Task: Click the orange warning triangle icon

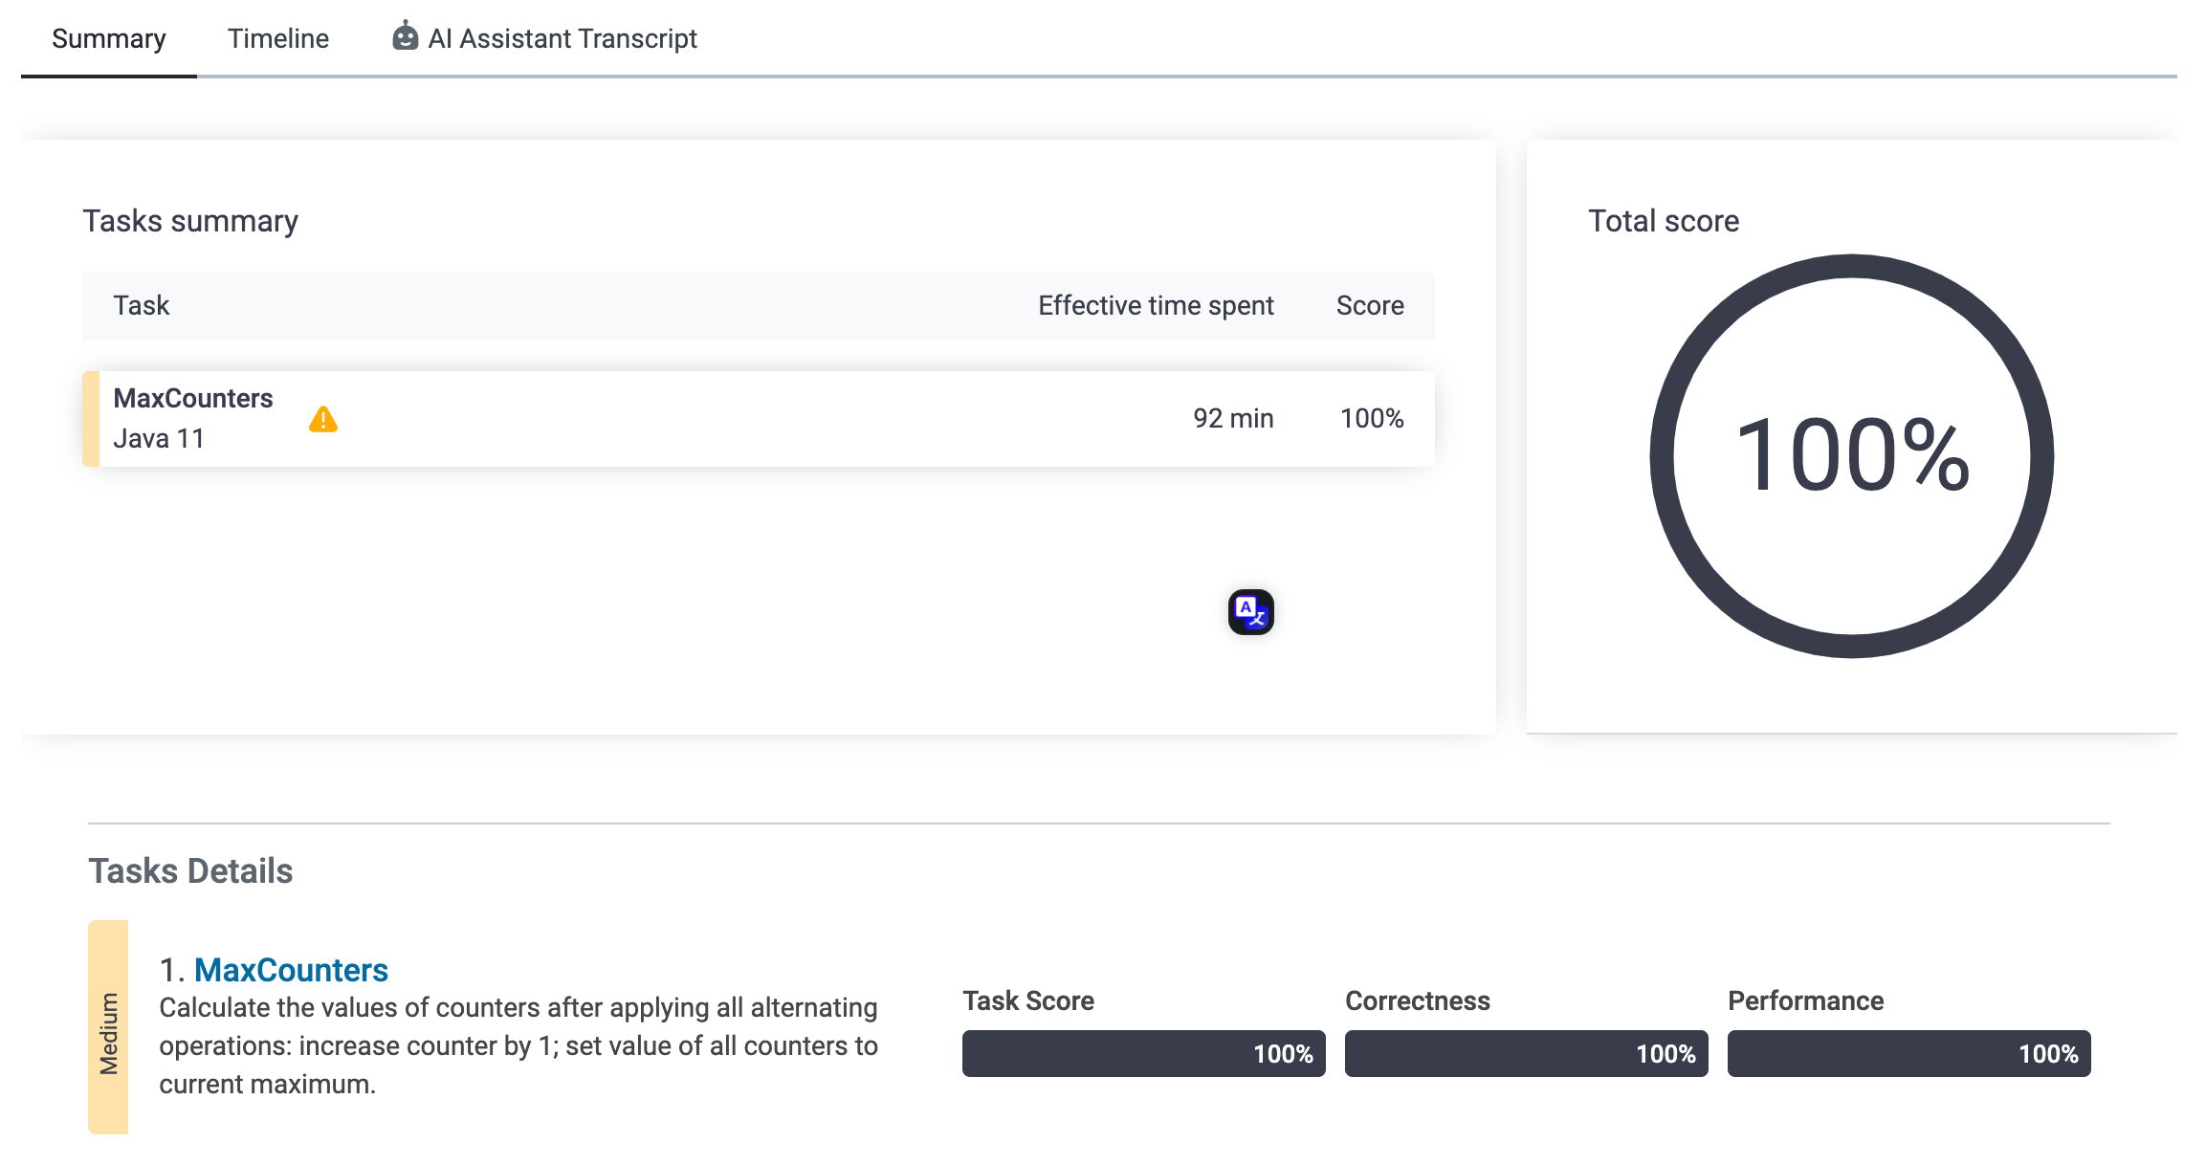Action: (x=323, y=420)
